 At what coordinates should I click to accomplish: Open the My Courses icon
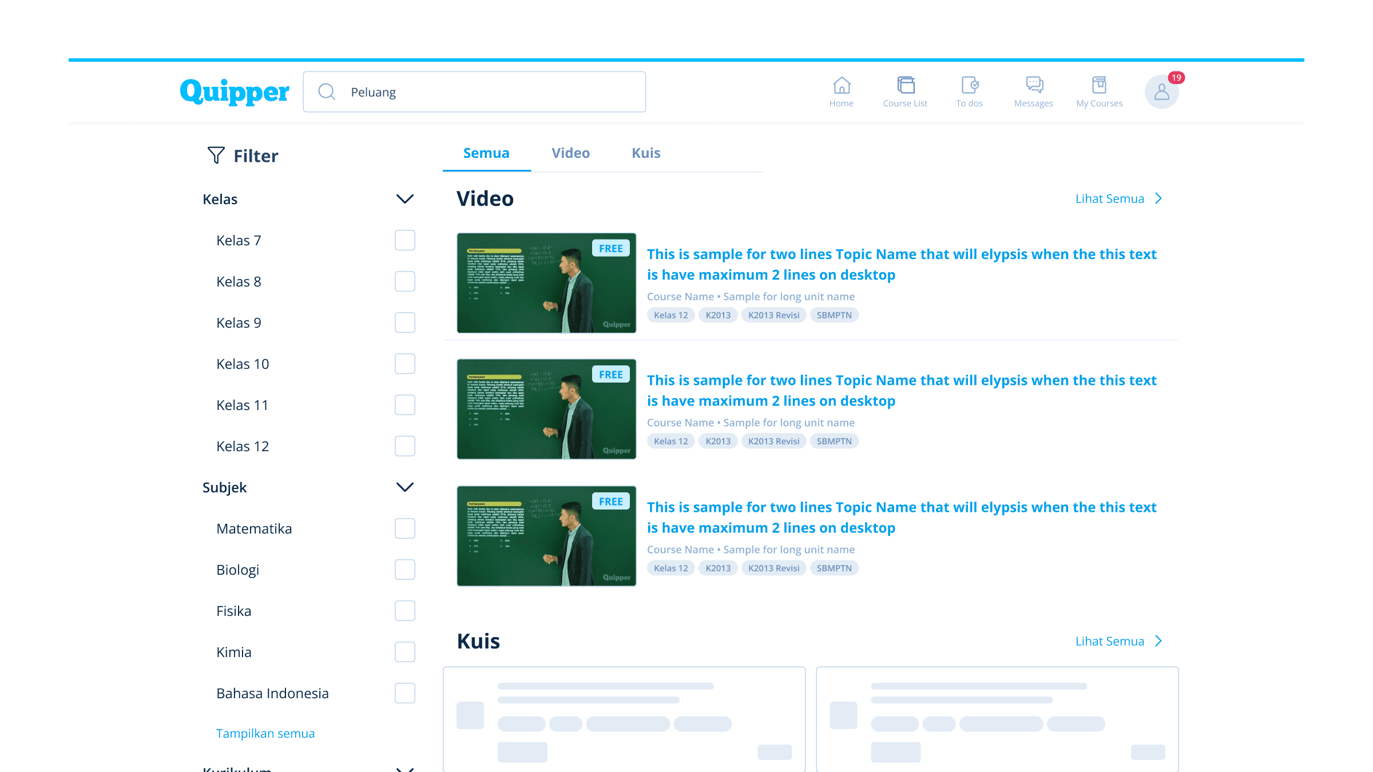coord(1099,86)
